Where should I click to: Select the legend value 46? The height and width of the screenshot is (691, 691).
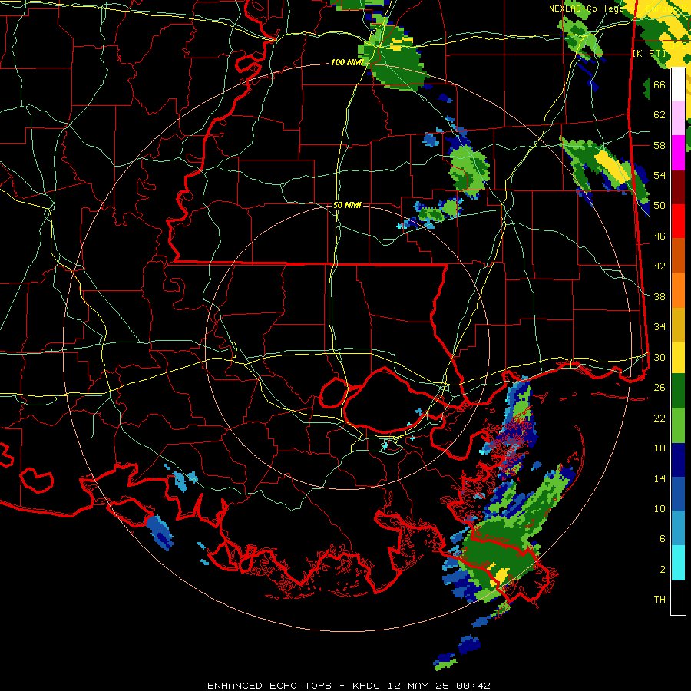tap(660, 236)
